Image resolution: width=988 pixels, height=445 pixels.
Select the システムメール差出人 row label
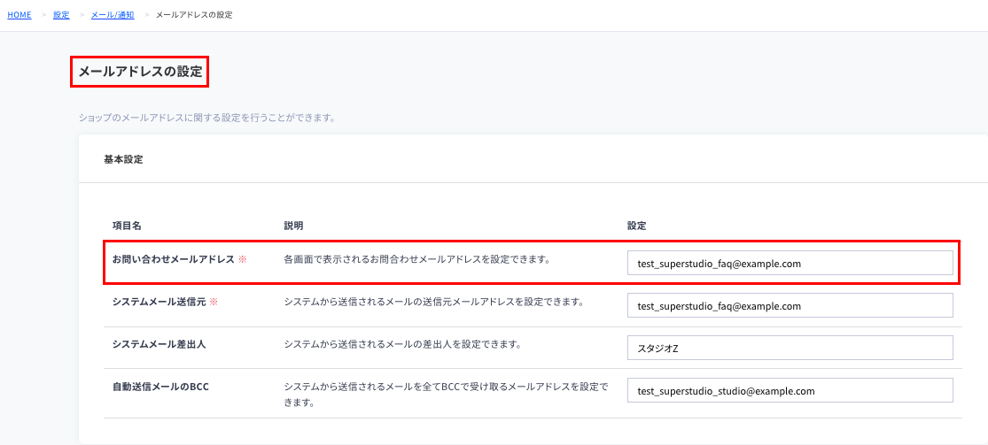click(x=159, y=344)
